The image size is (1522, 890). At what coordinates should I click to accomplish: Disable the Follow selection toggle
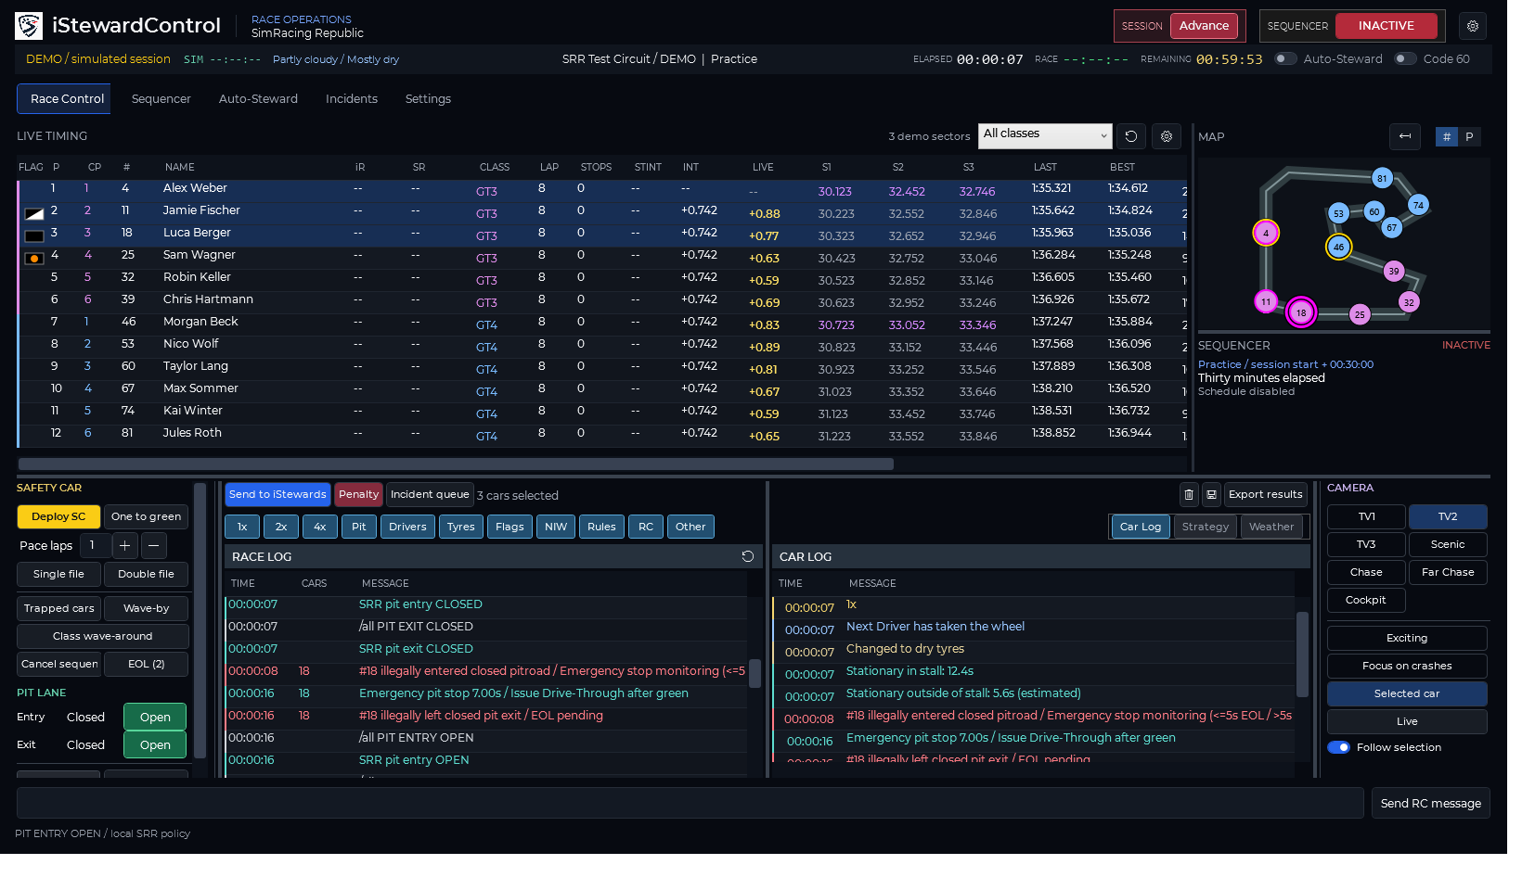(x=1338, y=747)
